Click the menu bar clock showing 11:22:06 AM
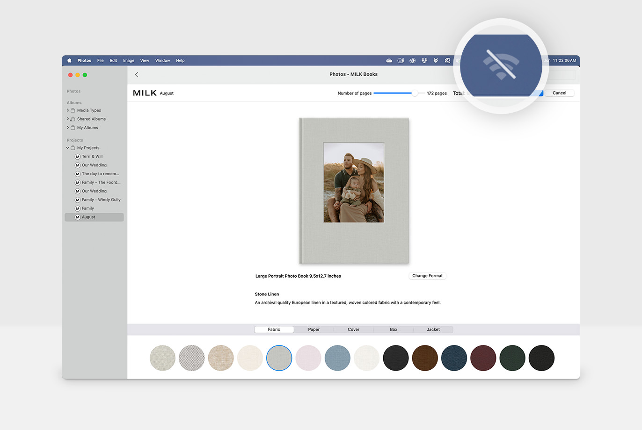 [564, 60]
